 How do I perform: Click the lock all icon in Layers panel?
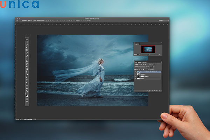(x=143, y=69)
